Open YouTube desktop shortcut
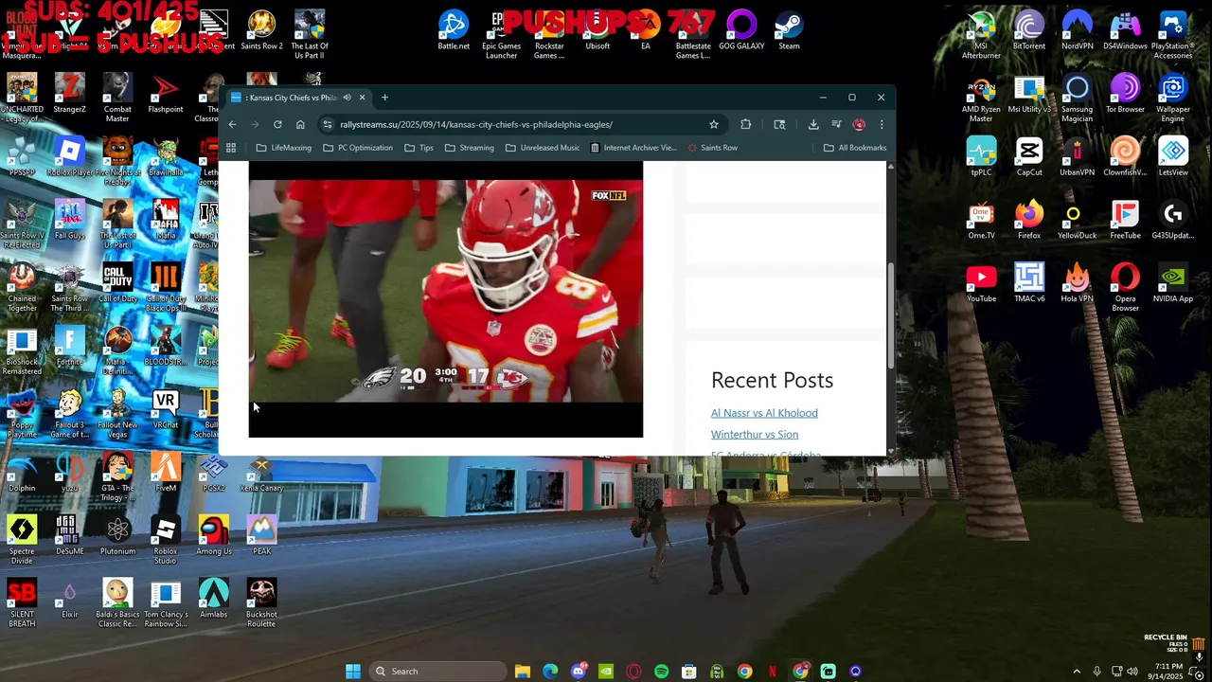 click(981, 284)
